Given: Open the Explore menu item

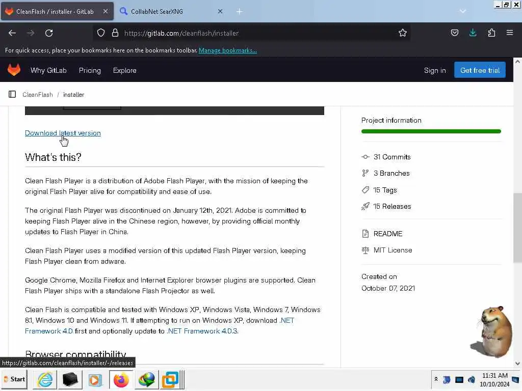Looking at the screenshot, I should pos(125,70).
